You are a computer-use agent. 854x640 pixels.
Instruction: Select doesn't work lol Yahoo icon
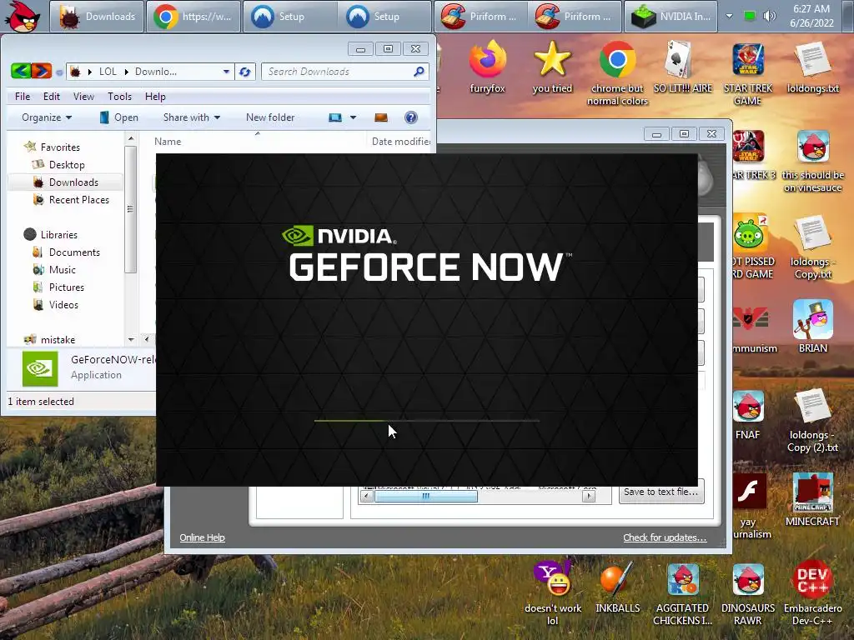click(x=552, y=593)
